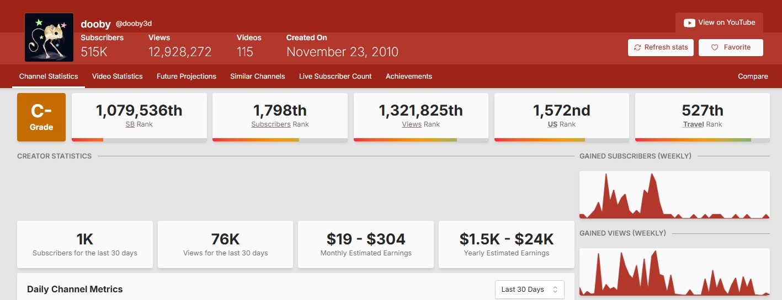Open the Live Subscriber Count tab
The height and width of the screenshot is (300, 782).
[336, 77]
